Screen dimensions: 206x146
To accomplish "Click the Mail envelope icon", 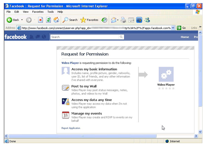I will click(x=113, y=20).
